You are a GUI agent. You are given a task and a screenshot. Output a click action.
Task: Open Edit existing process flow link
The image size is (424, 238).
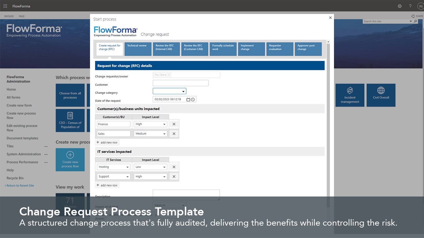pyautogui.click(x=22, y=128)
